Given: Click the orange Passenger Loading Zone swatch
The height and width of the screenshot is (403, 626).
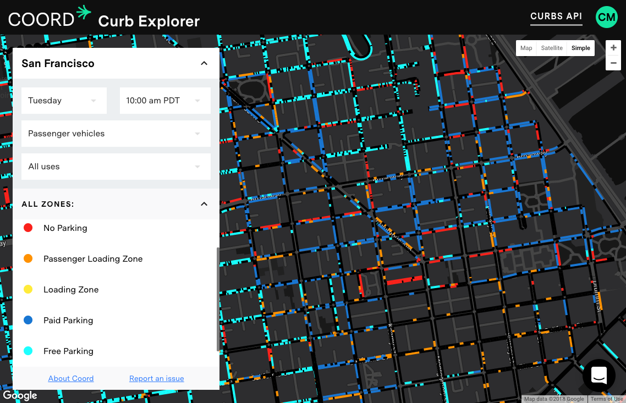Looking at the screenshot, I should (28, 258).
